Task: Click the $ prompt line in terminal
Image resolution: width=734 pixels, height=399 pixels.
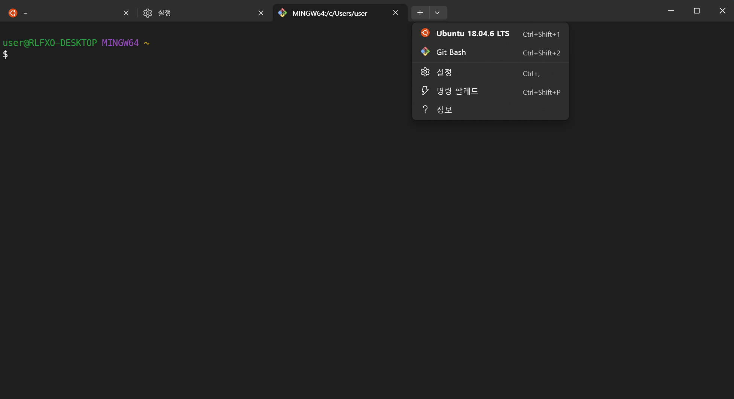Action: pyautogui.click(x=5, y=54)
